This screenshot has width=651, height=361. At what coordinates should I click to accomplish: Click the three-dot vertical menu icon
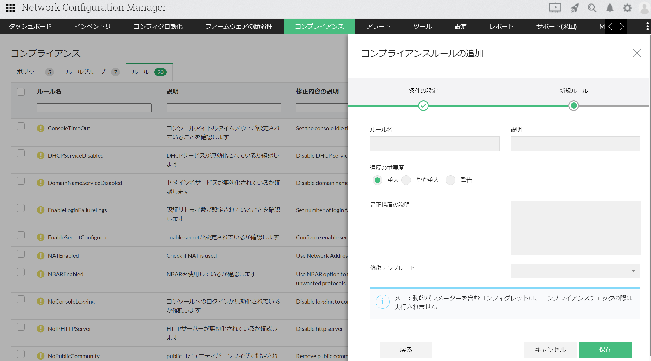[x=647, y=26]
